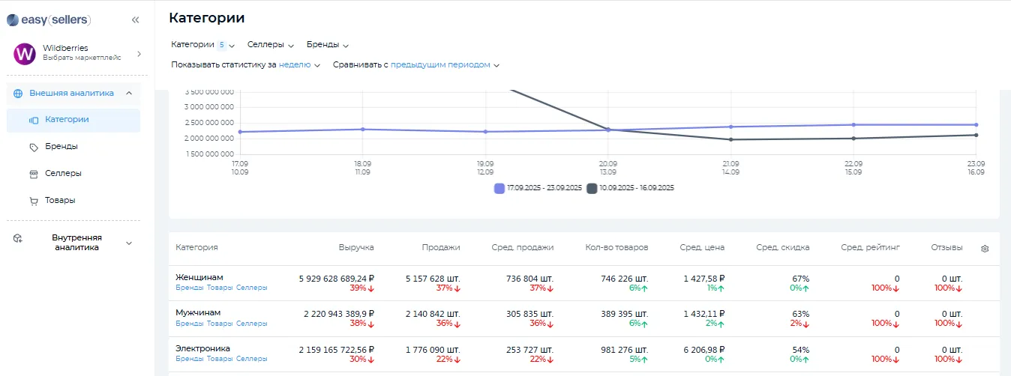The height and width of the screenshot is (376, 1011).
Task: Click the Бренды tag icon
Action: pos(33,147)
